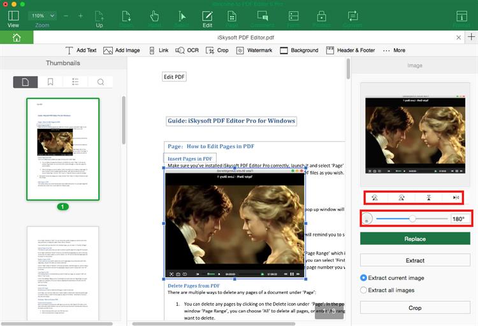Open the View panel toggle icon
This screenshot has height=326, width=478.
[x=13, y=16]
